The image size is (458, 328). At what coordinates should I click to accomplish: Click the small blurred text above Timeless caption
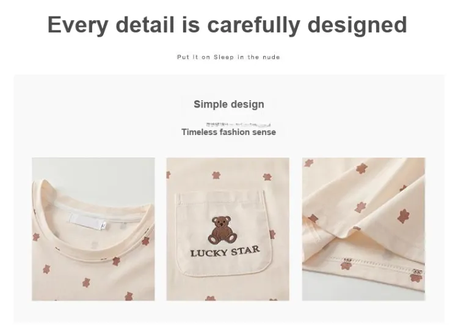238,125
